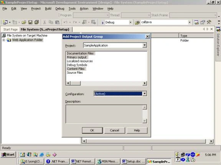Viewport: 221px width, 165px height.
Task: Click the Open File toolbar icon
Action: (x=24, y=22)
